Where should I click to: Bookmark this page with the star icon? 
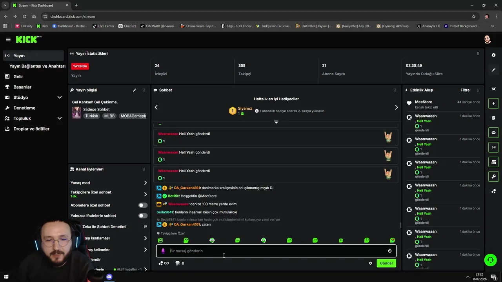(474, 16)
